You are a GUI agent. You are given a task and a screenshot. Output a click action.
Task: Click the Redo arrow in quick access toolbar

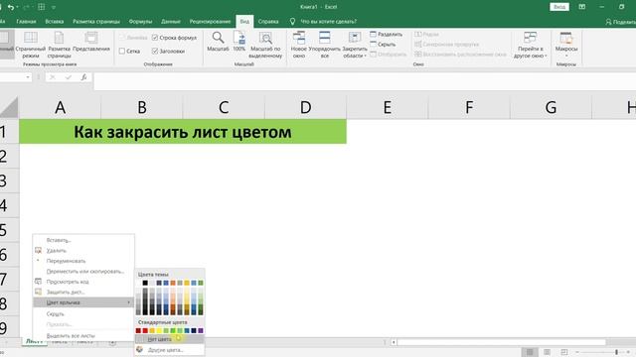click(26, 7)
